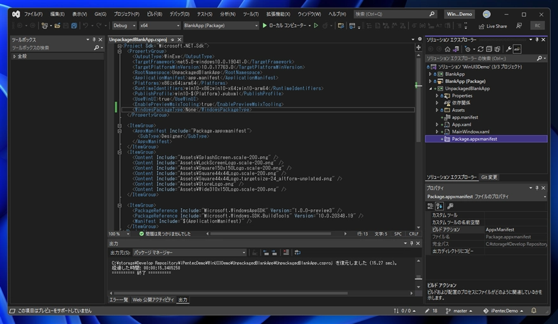The image size is (558, 324).
Task: Open the ファイル(F) menu
Action: (33, 14)
